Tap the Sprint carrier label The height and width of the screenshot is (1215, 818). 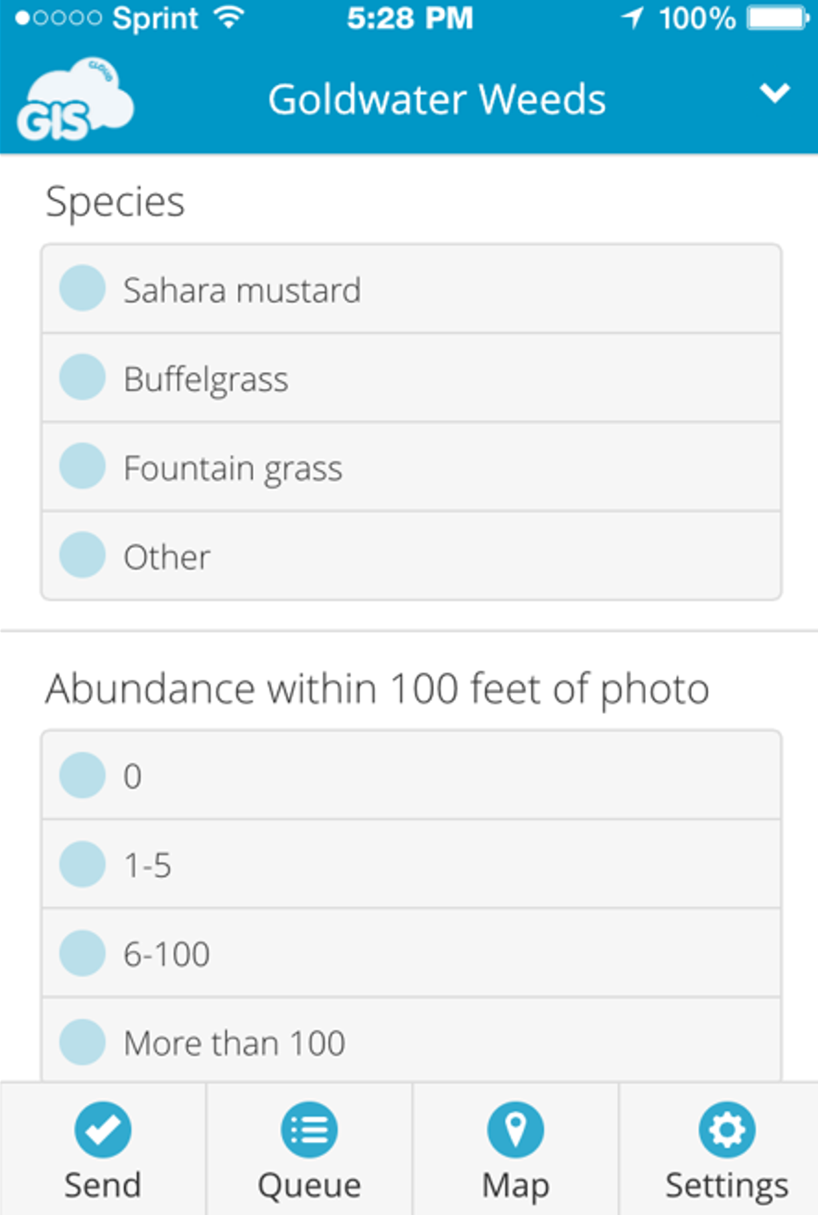point(155,19)
